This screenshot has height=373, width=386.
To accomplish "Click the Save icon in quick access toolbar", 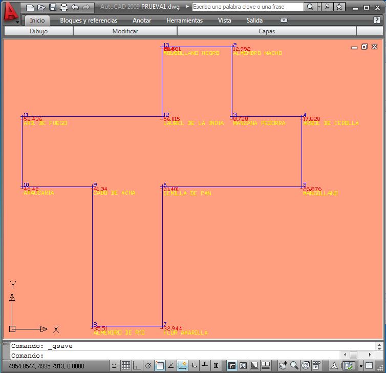I will [x=53, y=7].
